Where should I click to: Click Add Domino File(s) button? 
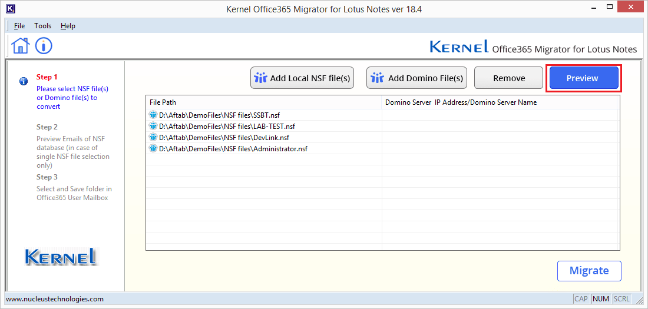(x=416, y=78)
